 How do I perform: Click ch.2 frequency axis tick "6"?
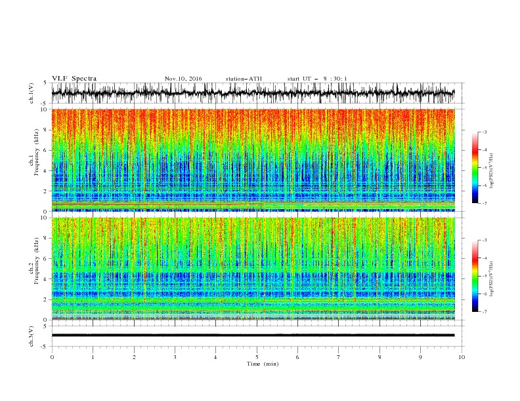click(x=46, y=259)
